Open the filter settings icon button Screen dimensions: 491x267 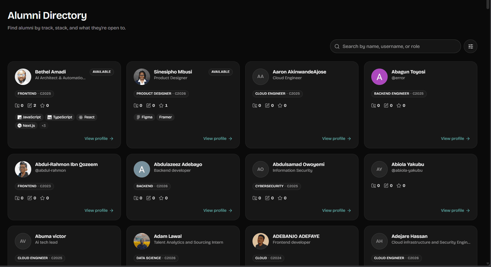(x=470, y=46)
